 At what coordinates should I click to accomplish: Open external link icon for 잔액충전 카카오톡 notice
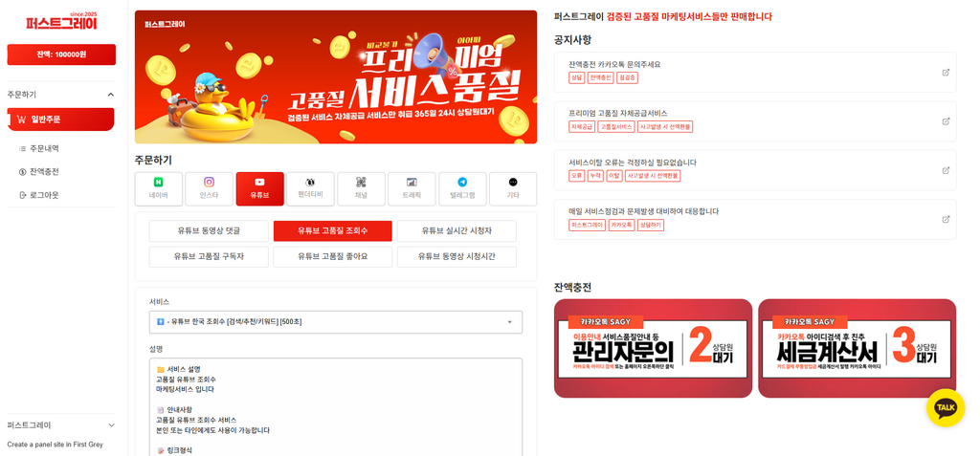point(946,73)
